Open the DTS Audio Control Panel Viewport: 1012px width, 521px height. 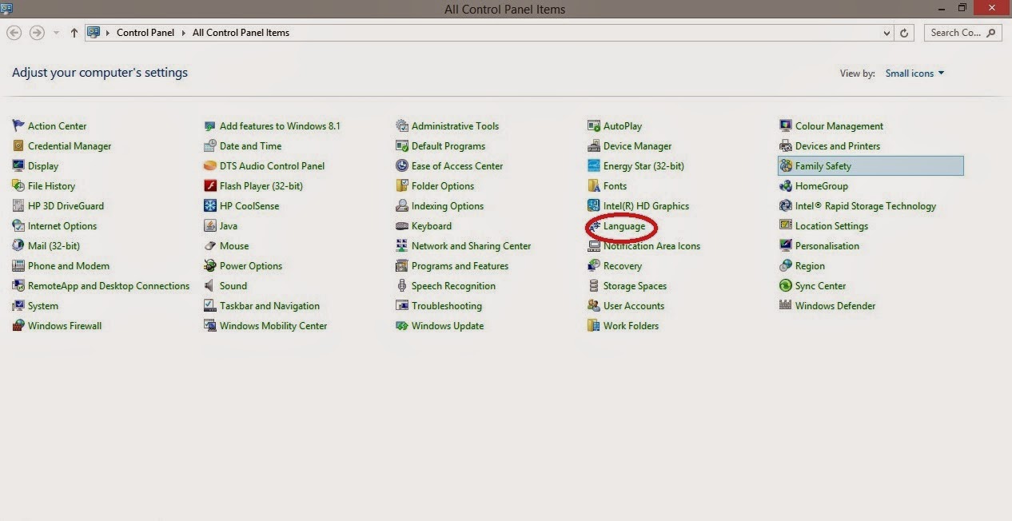(273, 165)
